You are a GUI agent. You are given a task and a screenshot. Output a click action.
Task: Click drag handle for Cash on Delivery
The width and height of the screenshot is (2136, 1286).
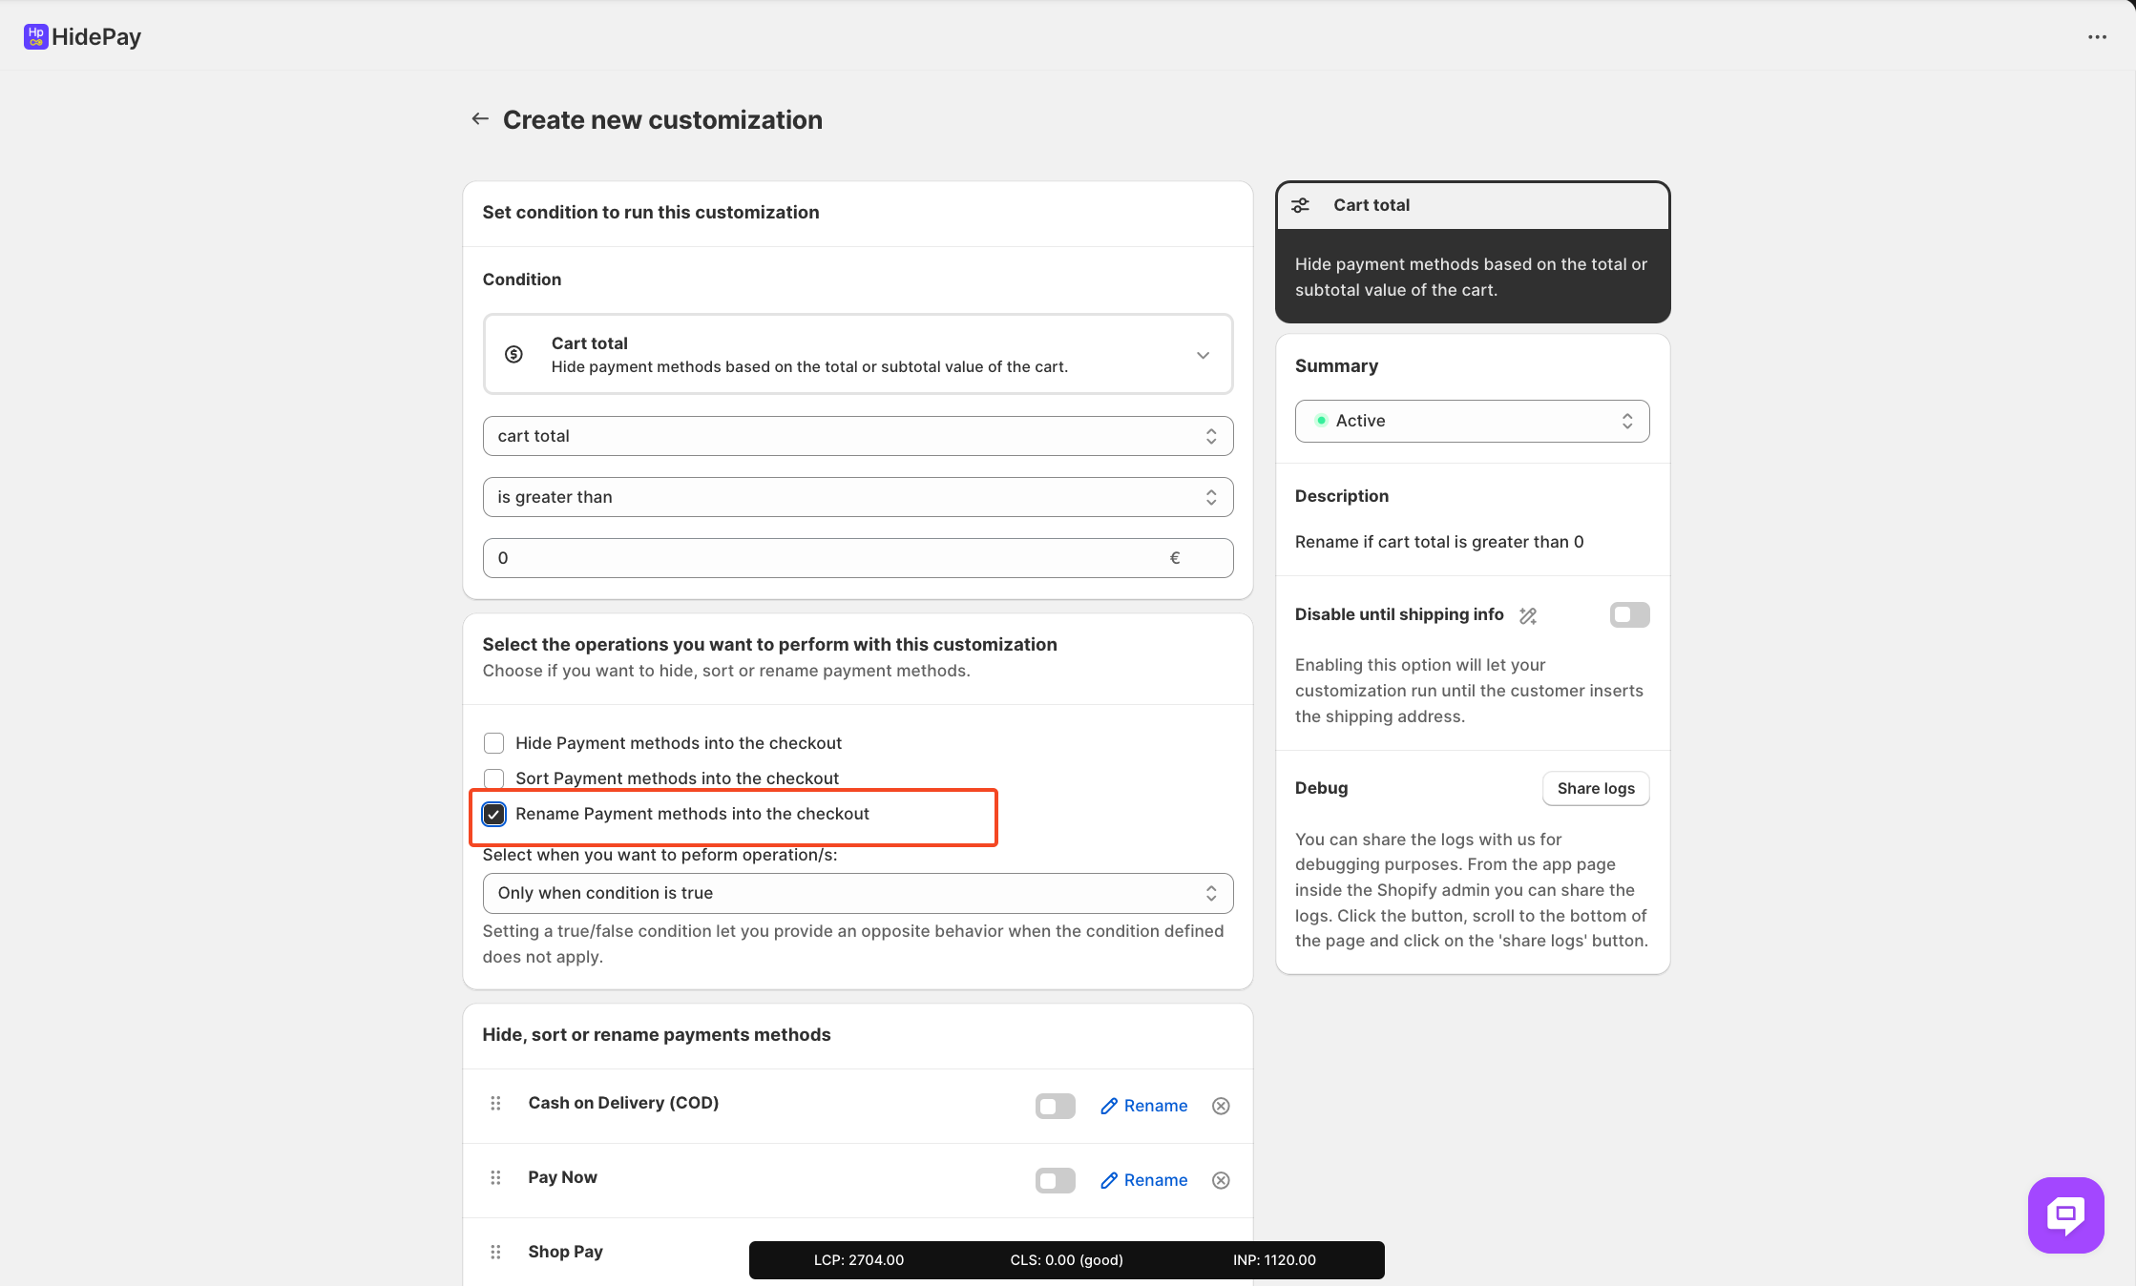coord(495,1104)
